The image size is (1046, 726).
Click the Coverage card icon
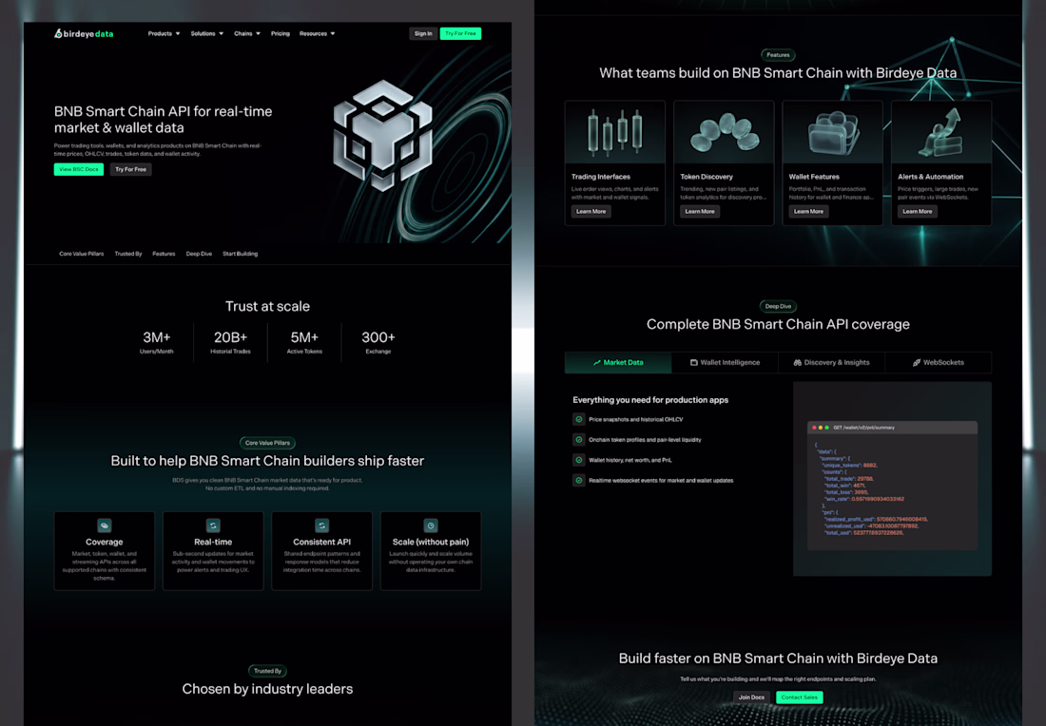click(x=104, y=525)
